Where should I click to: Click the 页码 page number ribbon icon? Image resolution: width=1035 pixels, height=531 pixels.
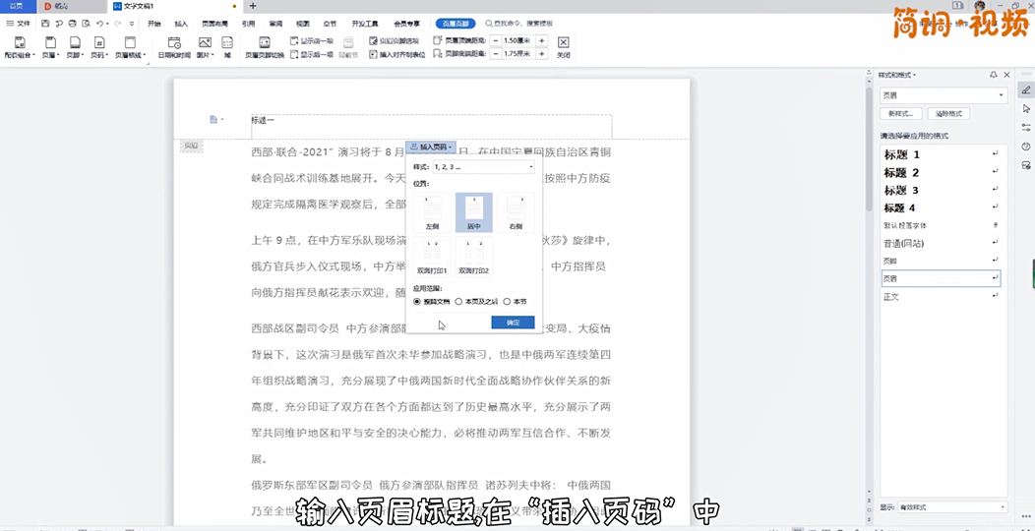click(x=98, y=43)
